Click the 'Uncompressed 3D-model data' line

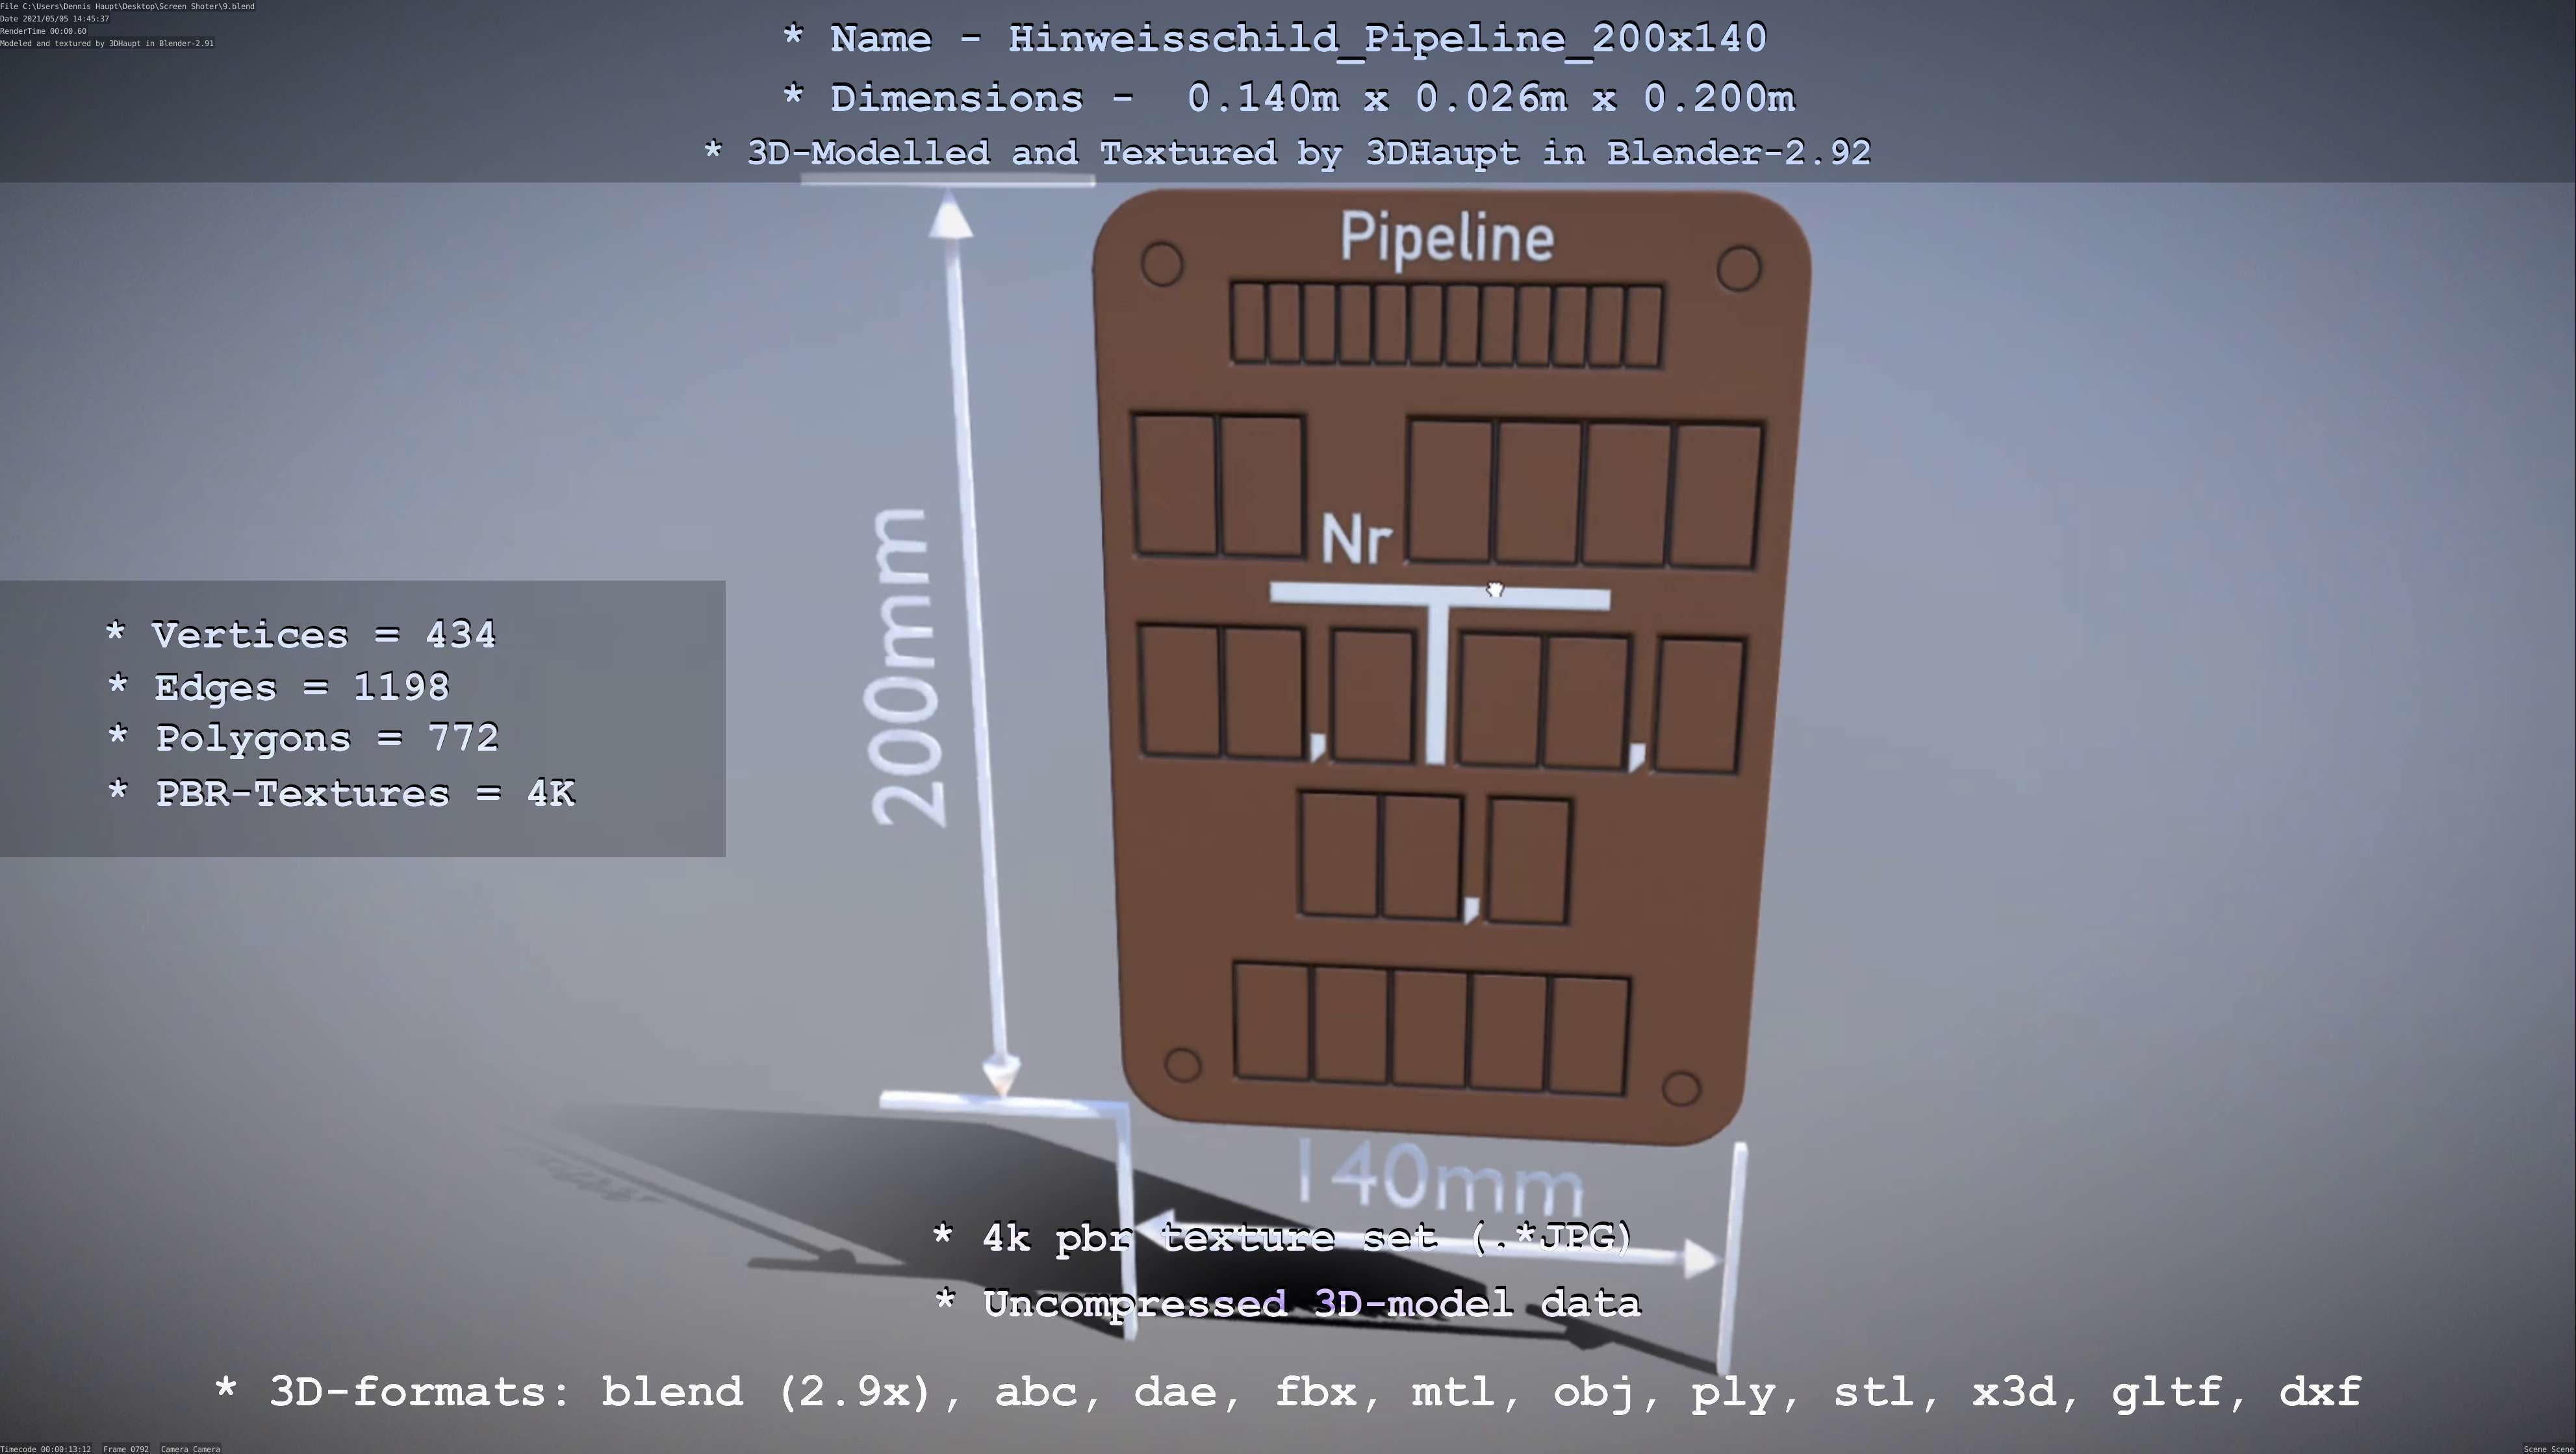pos(1288,1303)
